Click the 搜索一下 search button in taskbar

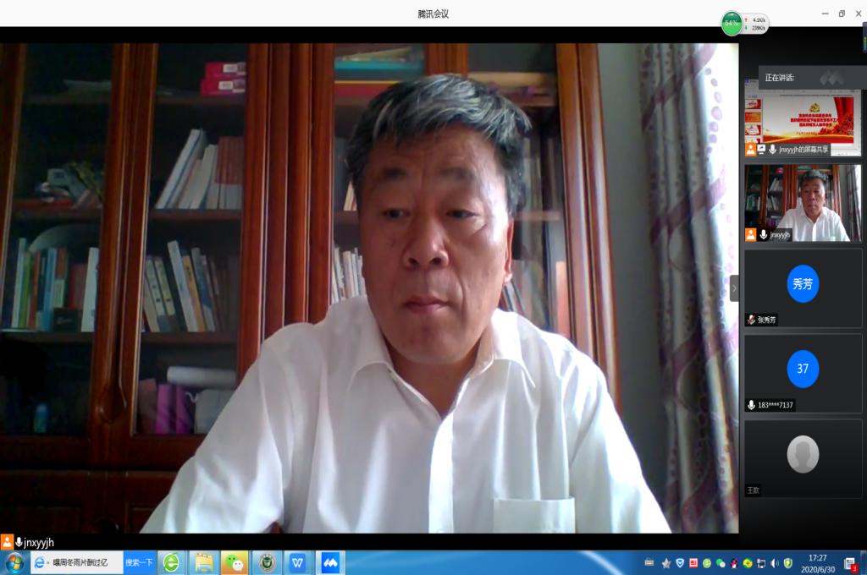pos(139,562)
